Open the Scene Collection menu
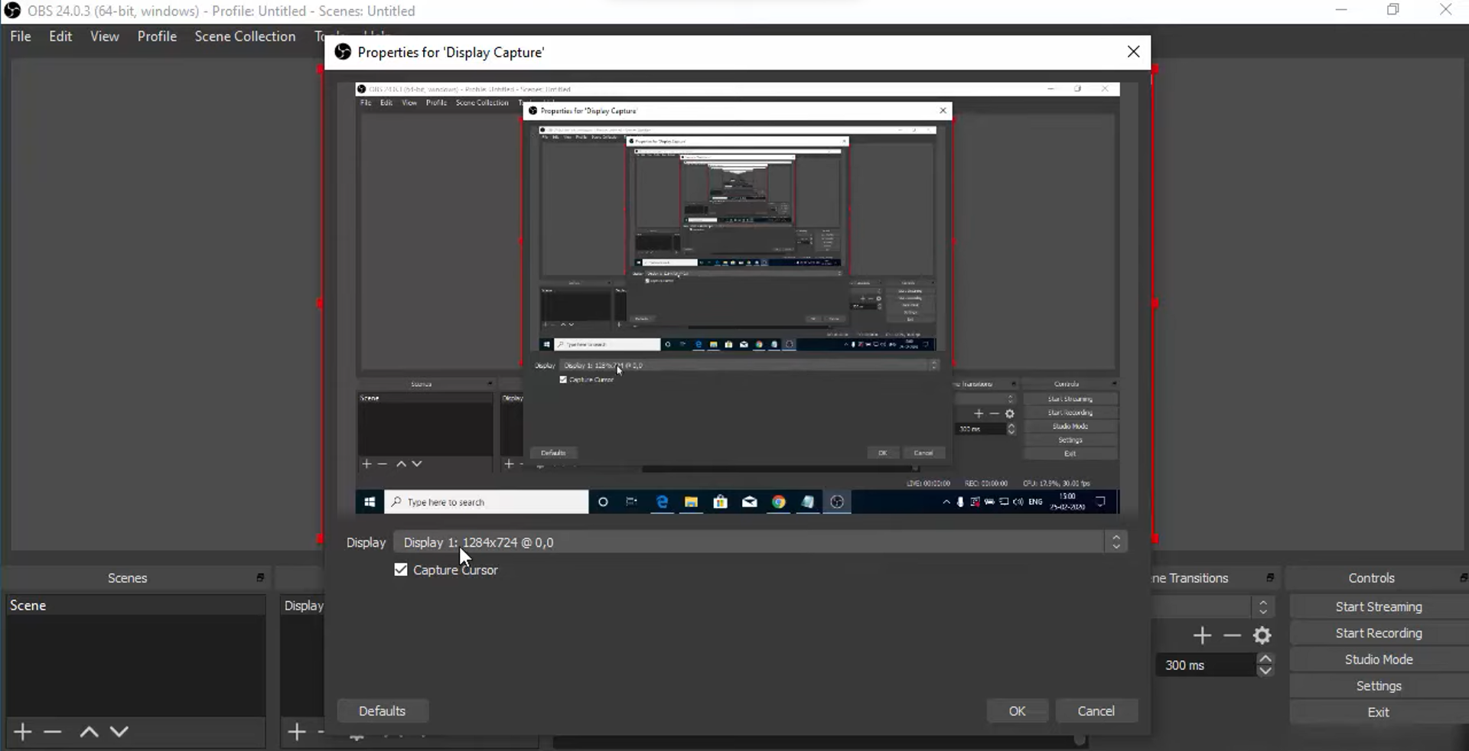This screenshot has height=751, width=1469. (x=245, y=36)
